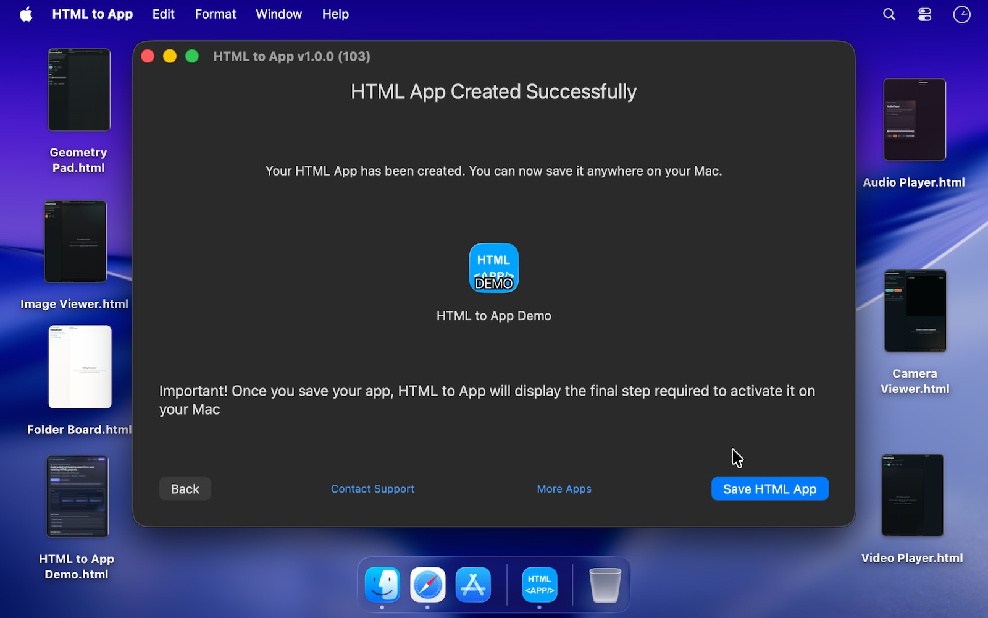Open Finder from the Dock
This screenshot has height=618, width=988.
[382, 585]
